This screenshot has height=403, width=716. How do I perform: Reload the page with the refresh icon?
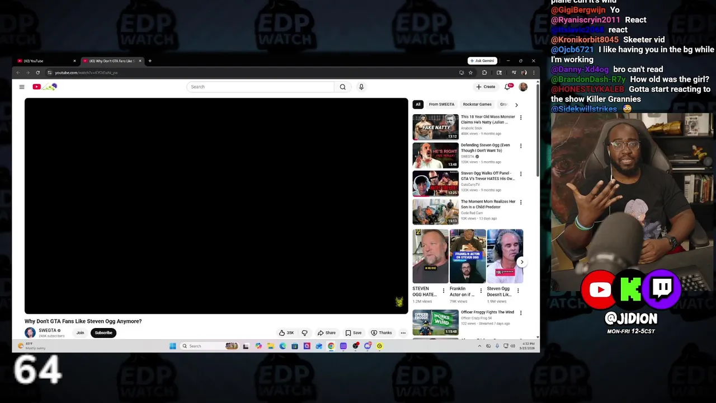click(37, 72)
